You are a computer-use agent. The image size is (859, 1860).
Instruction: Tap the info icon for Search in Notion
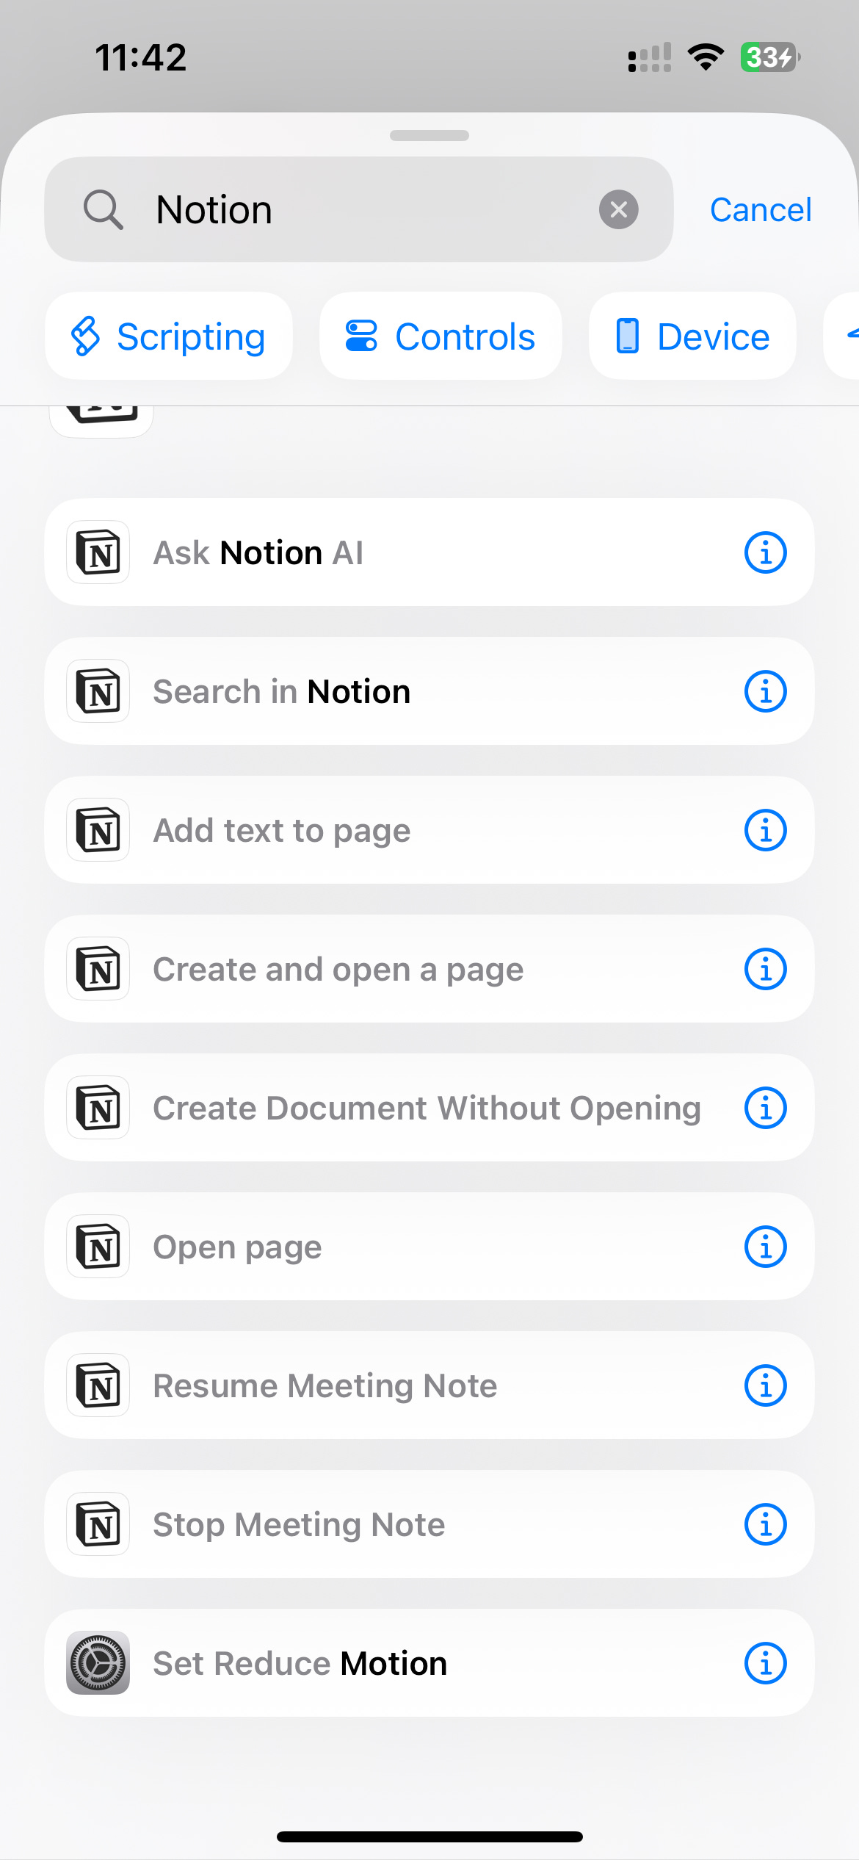point(765,691)
